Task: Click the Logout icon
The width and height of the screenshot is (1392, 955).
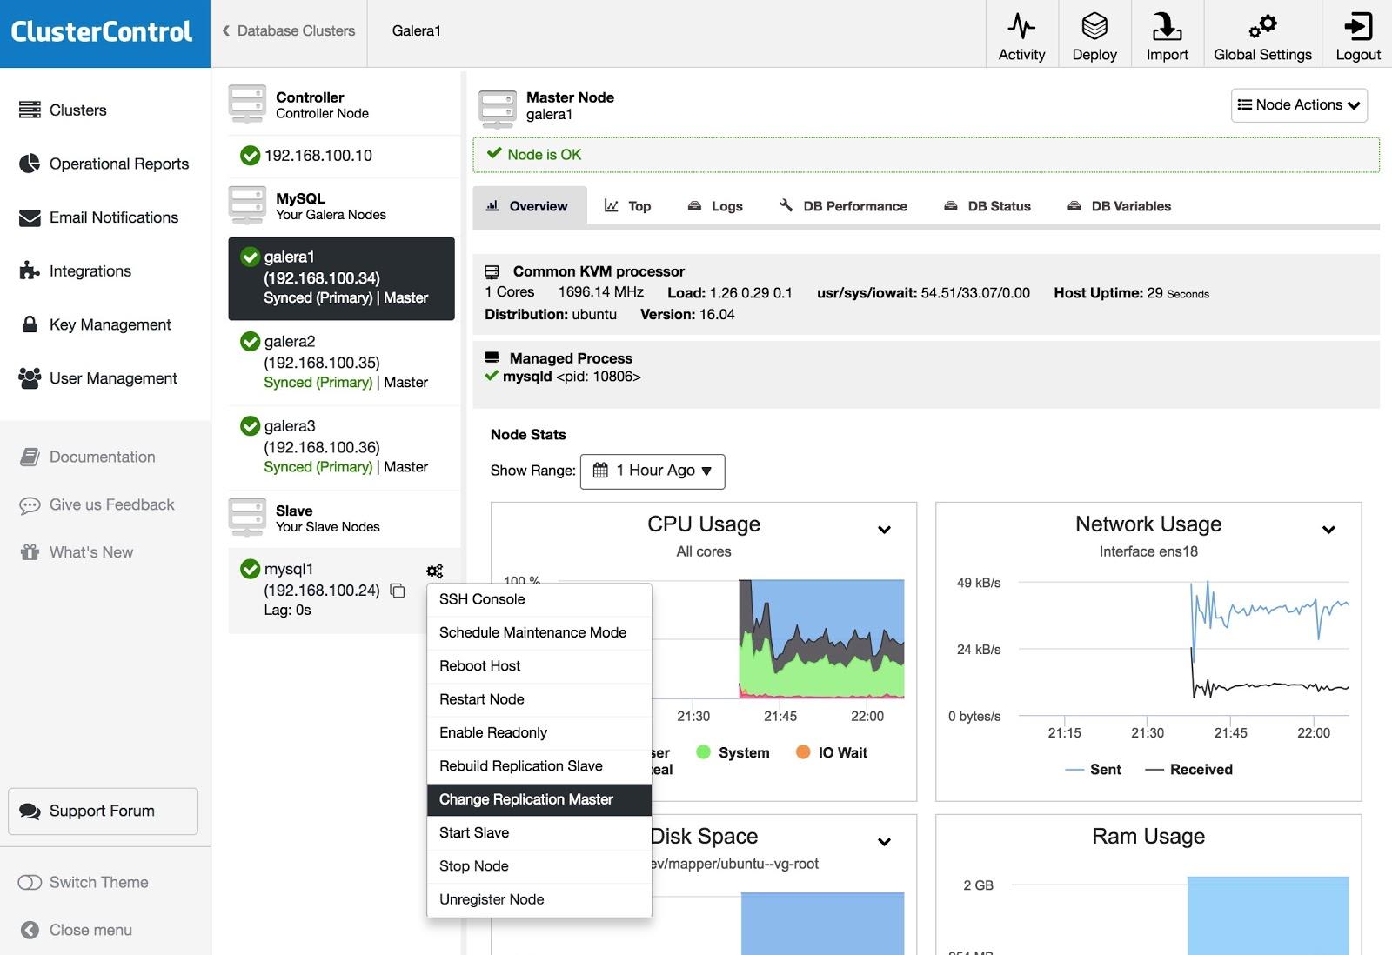Action: pos(1358,26)
